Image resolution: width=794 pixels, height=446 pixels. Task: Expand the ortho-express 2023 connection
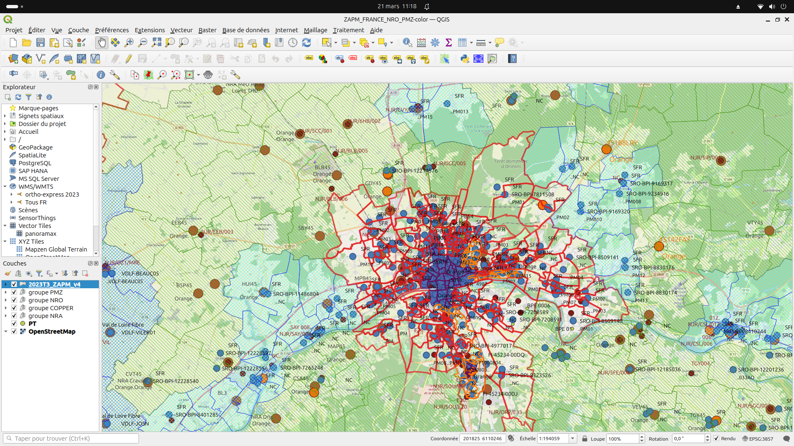(x=12, y=195)
